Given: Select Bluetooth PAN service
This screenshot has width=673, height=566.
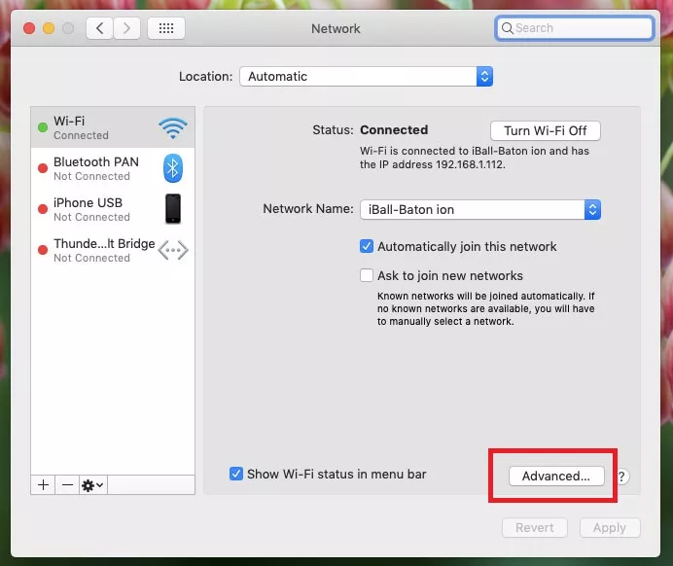Looking at the screenshot, I should (x=113, y=168).
